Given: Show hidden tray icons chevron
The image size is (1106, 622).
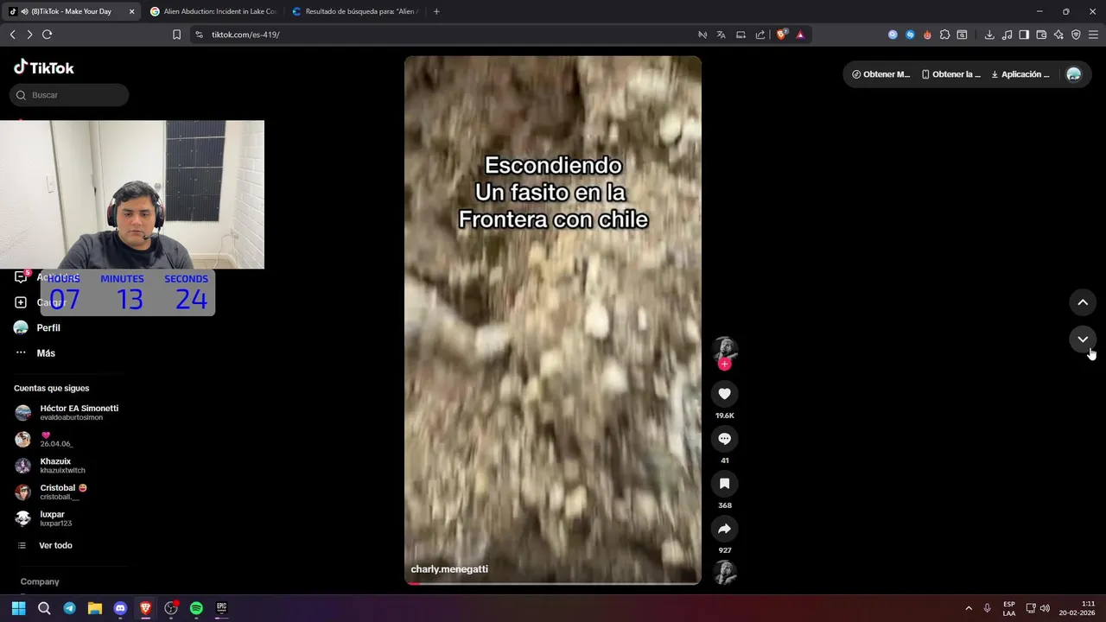Looking at the screenshot, I should [969, 608].
